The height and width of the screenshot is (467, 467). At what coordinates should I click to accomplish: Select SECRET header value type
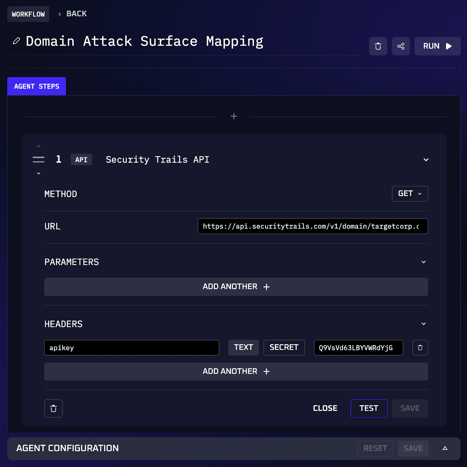[x=284, y=348]
